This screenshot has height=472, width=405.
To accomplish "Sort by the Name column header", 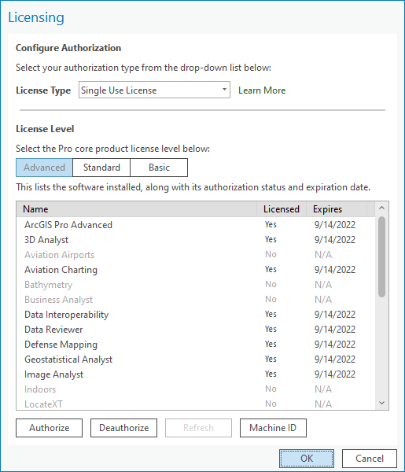I will (x=137, y=209).
